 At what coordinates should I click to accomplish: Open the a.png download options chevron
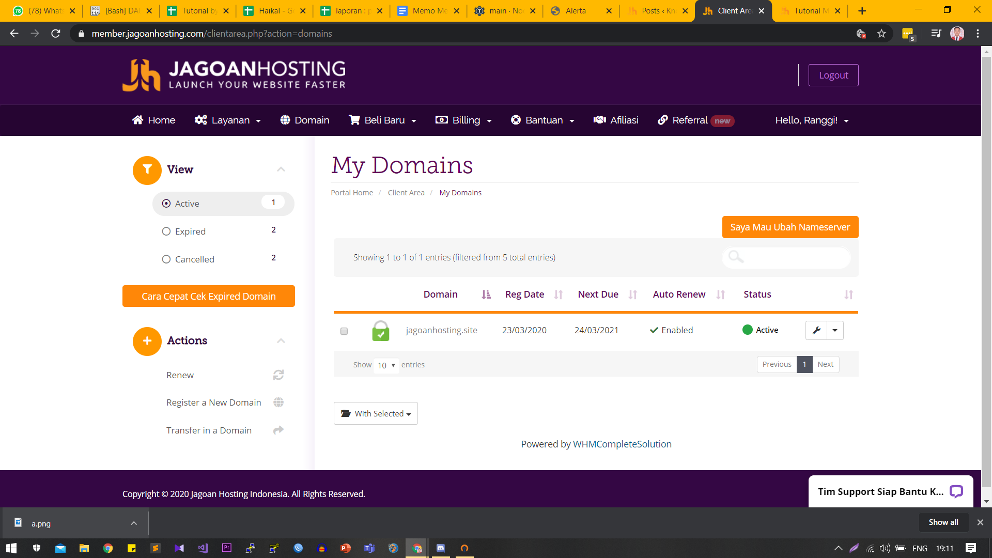coord(134,523)
